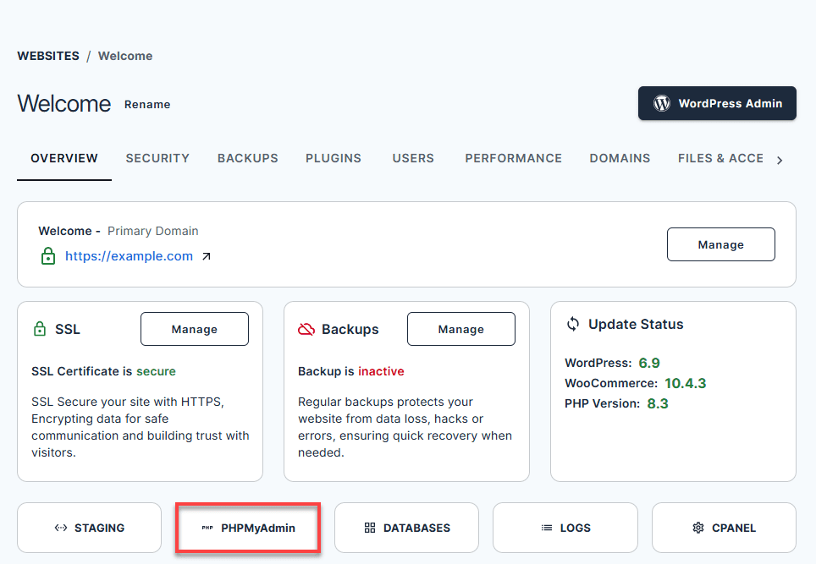
Task: Expand more tabs with right chevron
Action: tap(780, 160)
